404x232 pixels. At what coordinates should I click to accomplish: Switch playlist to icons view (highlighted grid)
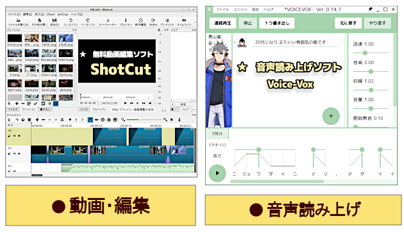click(56, 104)
